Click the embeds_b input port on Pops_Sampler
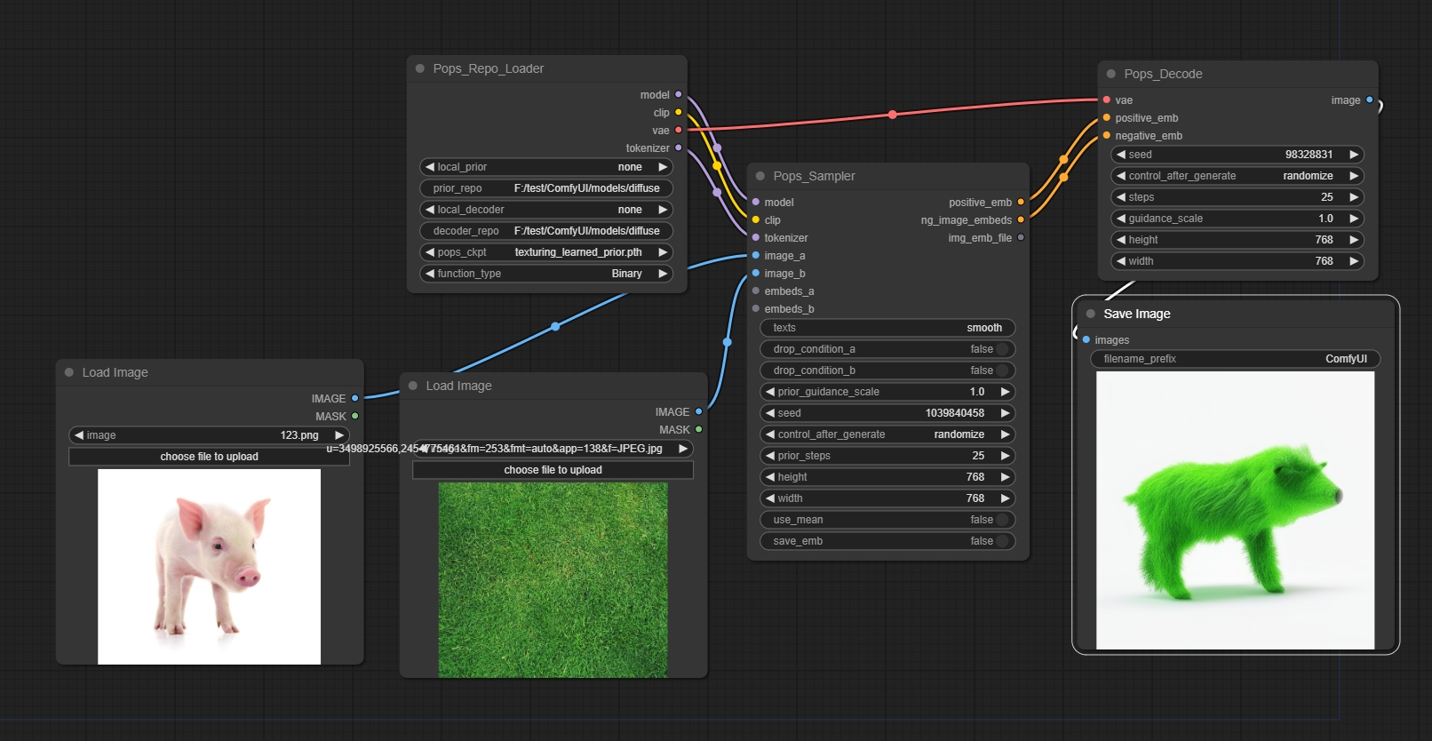 (756, 308)
